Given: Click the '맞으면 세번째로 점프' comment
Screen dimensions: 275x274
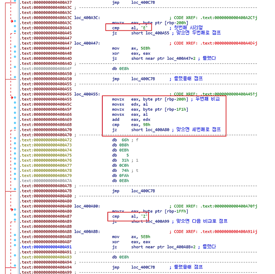Looking at the screenshot, I should tap(198, 129).
